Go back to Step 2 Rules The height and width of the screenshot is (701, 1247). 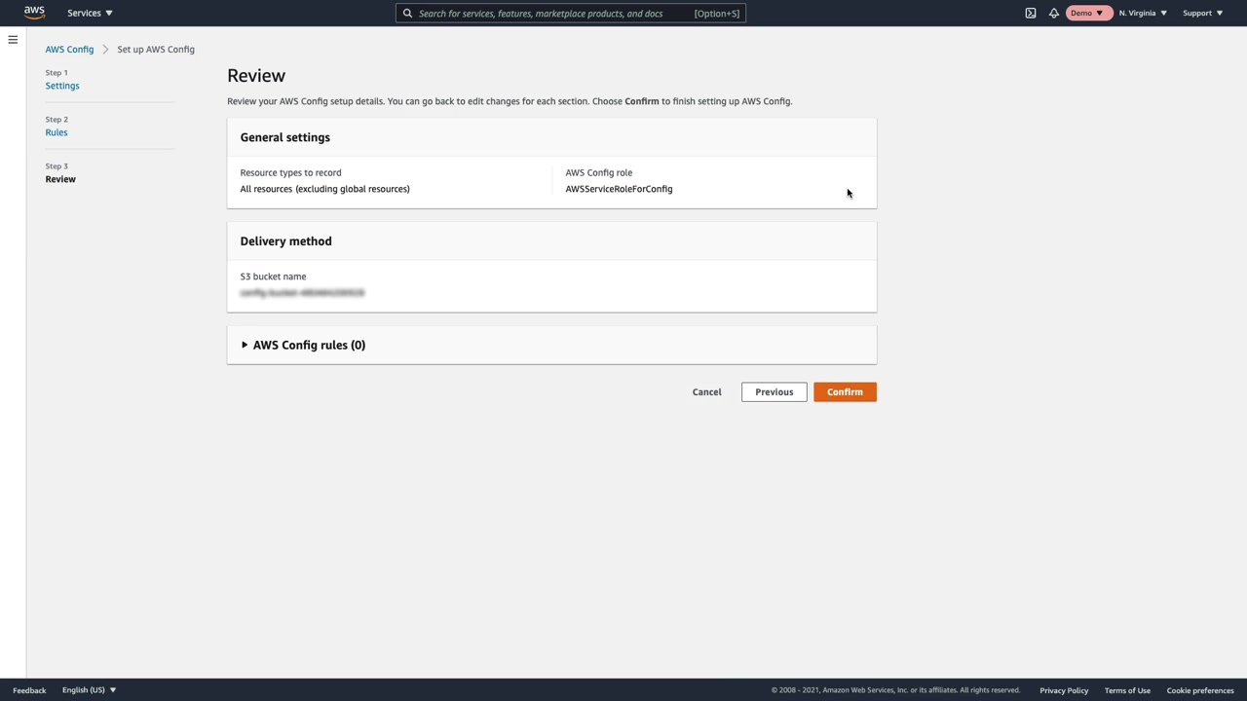coord(57,132)
